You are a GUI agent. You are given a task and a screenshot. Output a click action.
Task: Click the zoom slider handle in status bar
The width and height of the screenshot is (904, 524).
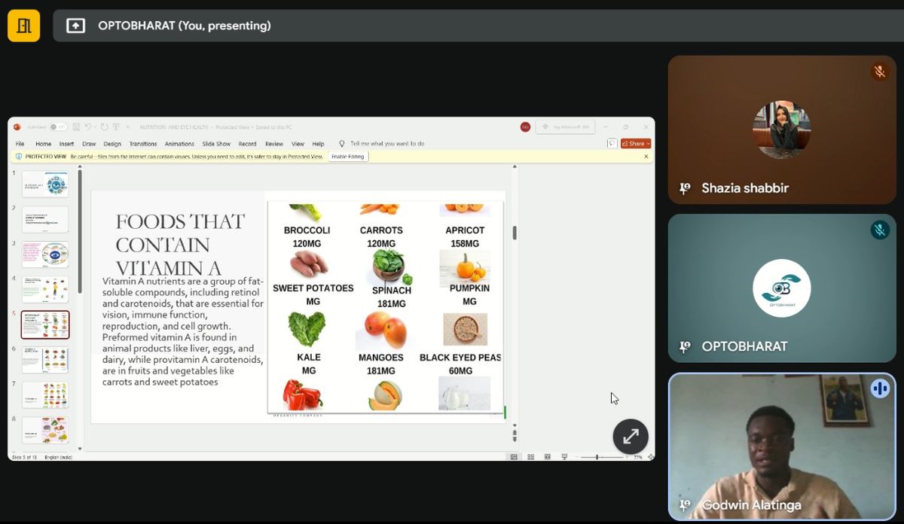[597, 457]
